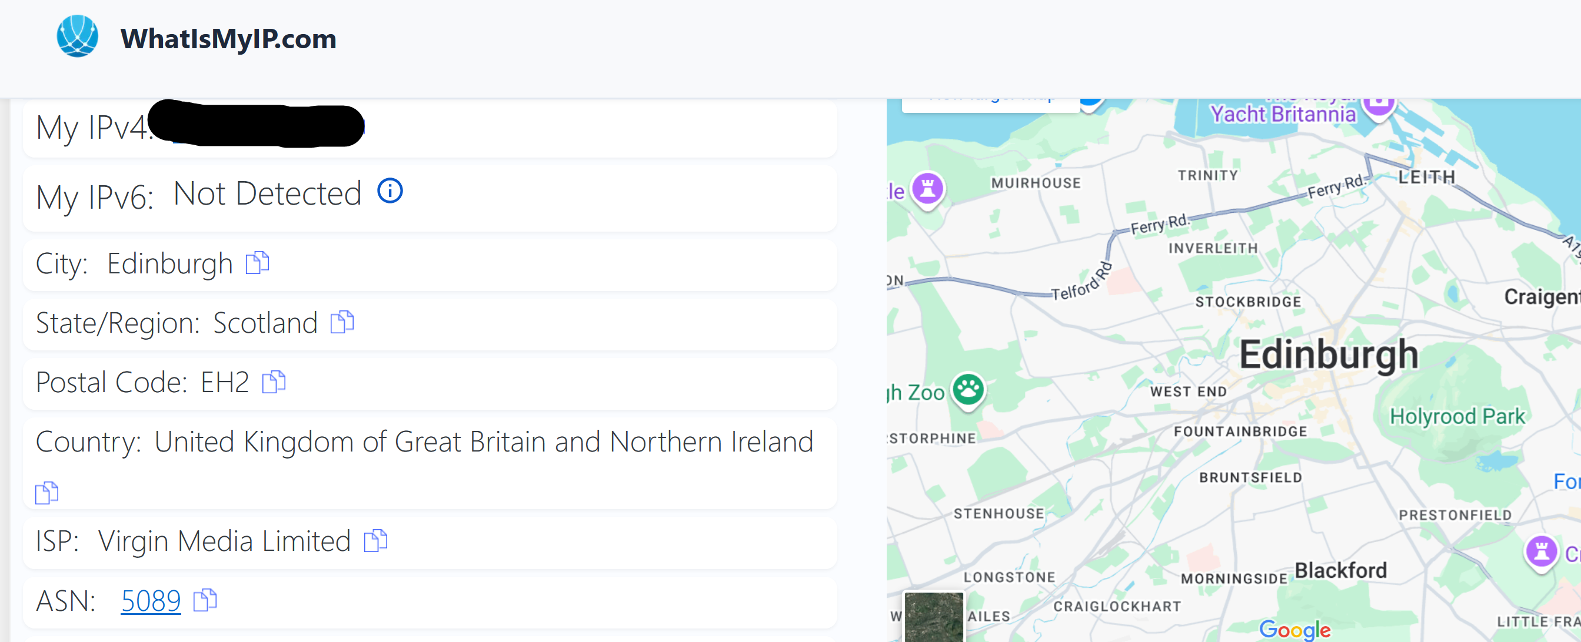The image size is (1581, 642).
Task: Click the PRESTONFIELD label on map
Action: click(x=1454, y=514)
